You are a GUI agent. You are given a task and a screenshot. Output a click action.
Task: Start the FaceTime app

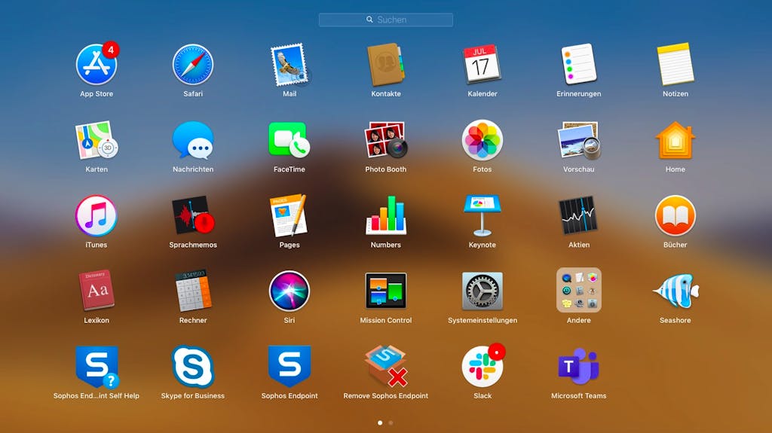[x=289, y=140]
